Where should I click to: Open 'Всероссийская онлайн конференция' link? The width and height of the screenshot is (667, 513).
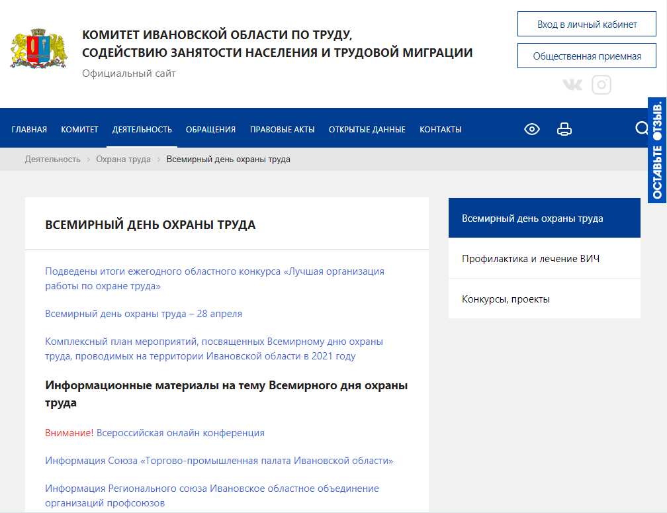click(180, 433)
